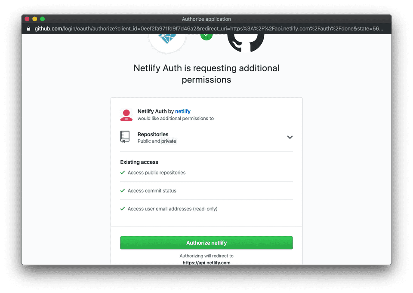Click the Authorize application title bar
The image size is (413, 293).
[206, 19]
